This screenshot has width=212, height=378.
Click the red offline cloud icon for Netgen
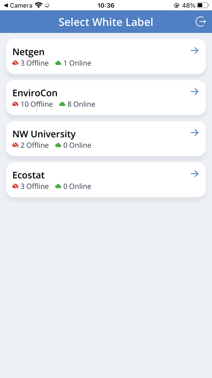[15, 63]
